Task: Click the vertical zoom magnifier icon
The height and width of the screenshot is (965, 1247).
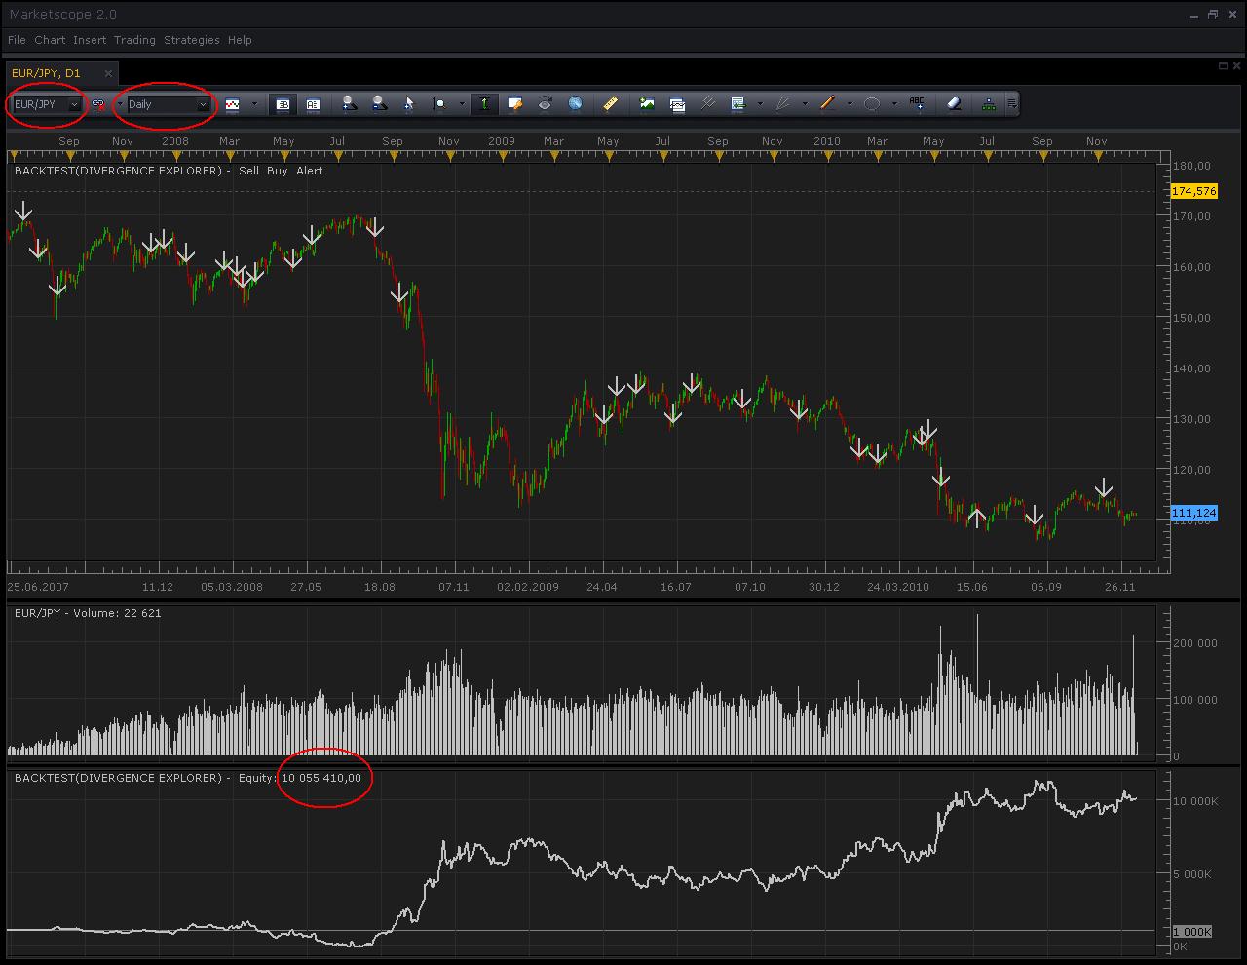Action: pos(438,104)
